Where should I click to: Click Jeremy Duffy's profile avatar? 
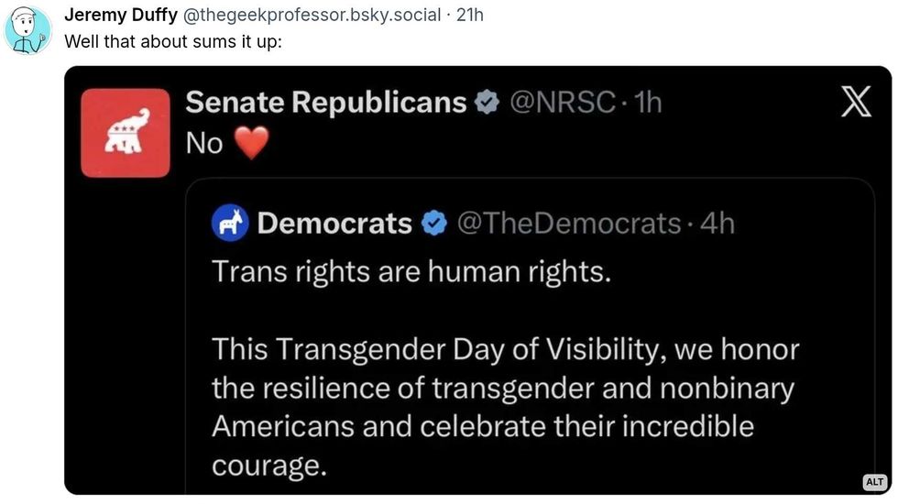(27, 29)
